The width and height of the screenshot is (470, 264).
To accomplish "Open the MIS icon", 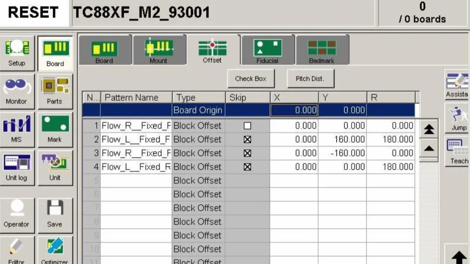I will pos(17,129).
